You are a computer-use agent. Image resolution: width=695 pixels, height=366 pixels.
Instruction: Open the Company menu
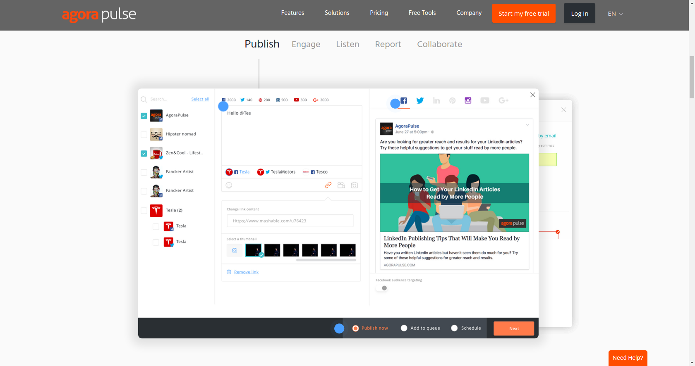(469, 13)
